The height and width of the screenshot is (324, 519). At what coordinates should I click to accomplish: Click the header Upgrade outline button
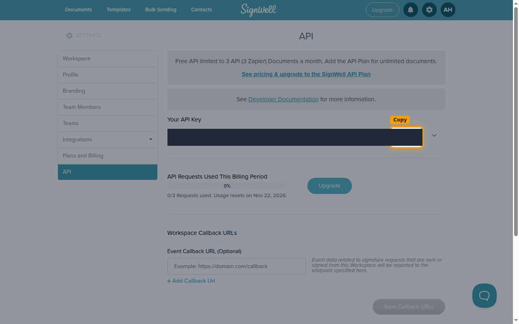(x=382, y=10)
